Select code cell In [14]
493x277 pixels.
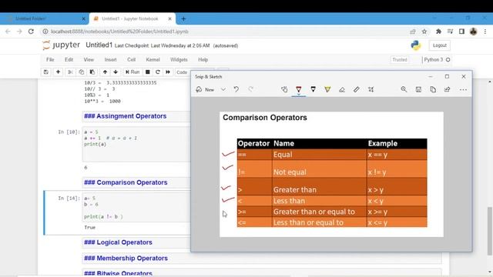[136, 208]
